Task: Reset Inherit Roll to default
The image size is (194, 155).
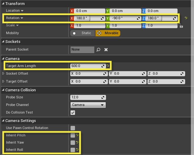Action: (77, 150)
